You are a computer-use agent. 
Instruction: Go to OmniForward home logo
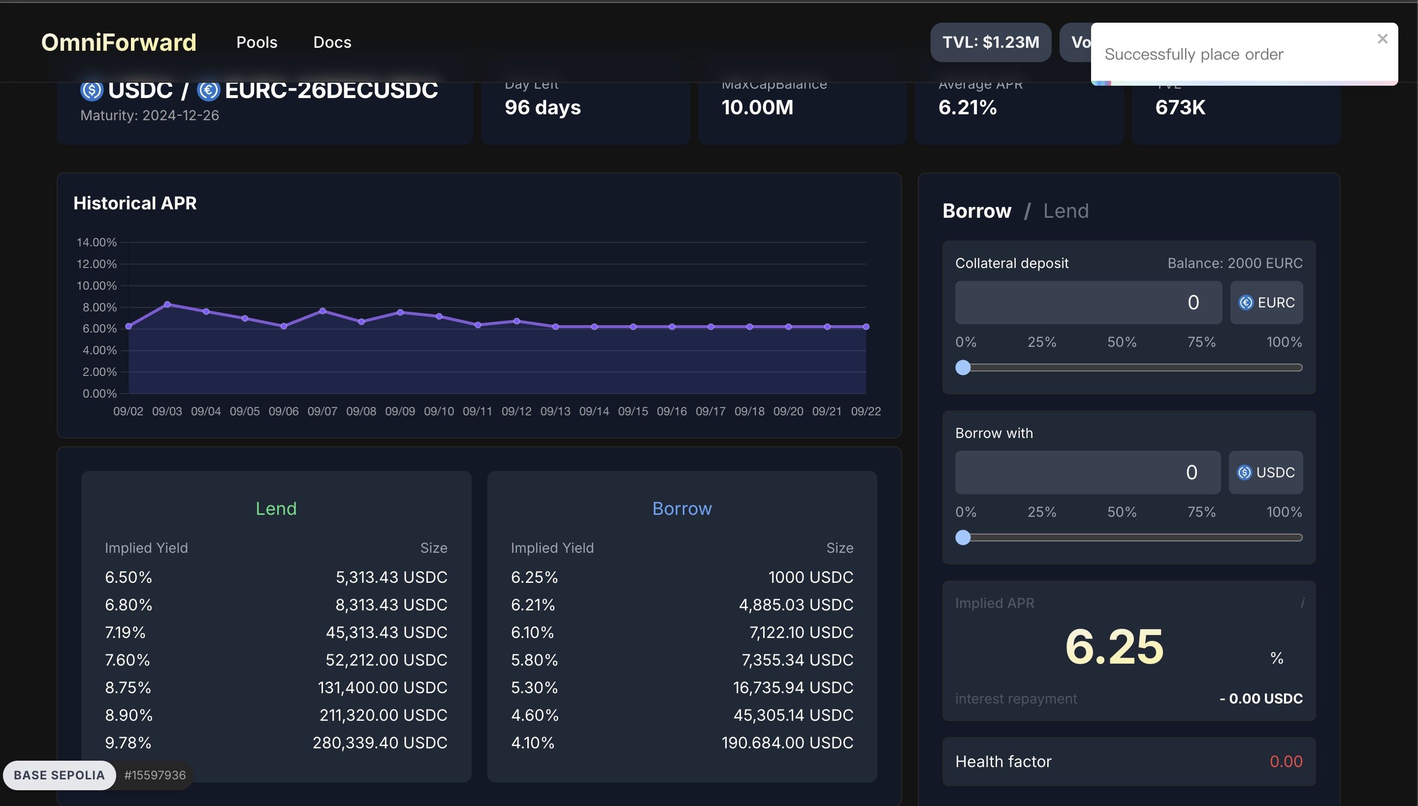118,42
